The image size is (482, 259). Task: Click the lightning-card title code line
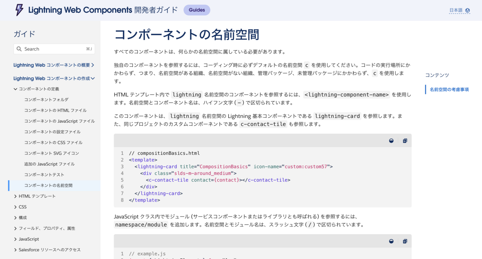click(234, 166)
